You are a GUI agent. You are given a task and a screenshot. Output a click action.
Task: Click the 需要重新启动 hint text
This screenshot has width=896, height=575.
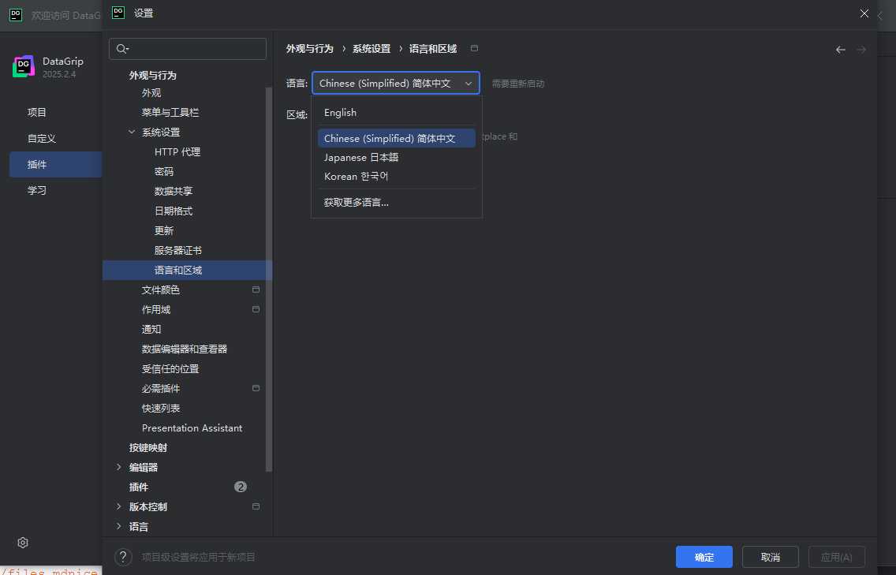click(518, 84)
